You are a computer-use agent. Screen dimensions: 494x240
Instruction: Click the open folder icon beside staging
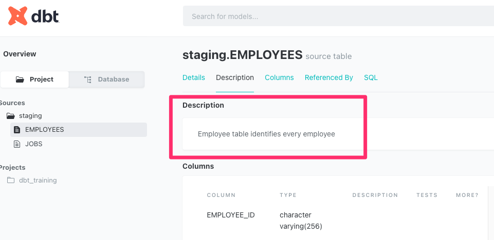pos(10,116)
